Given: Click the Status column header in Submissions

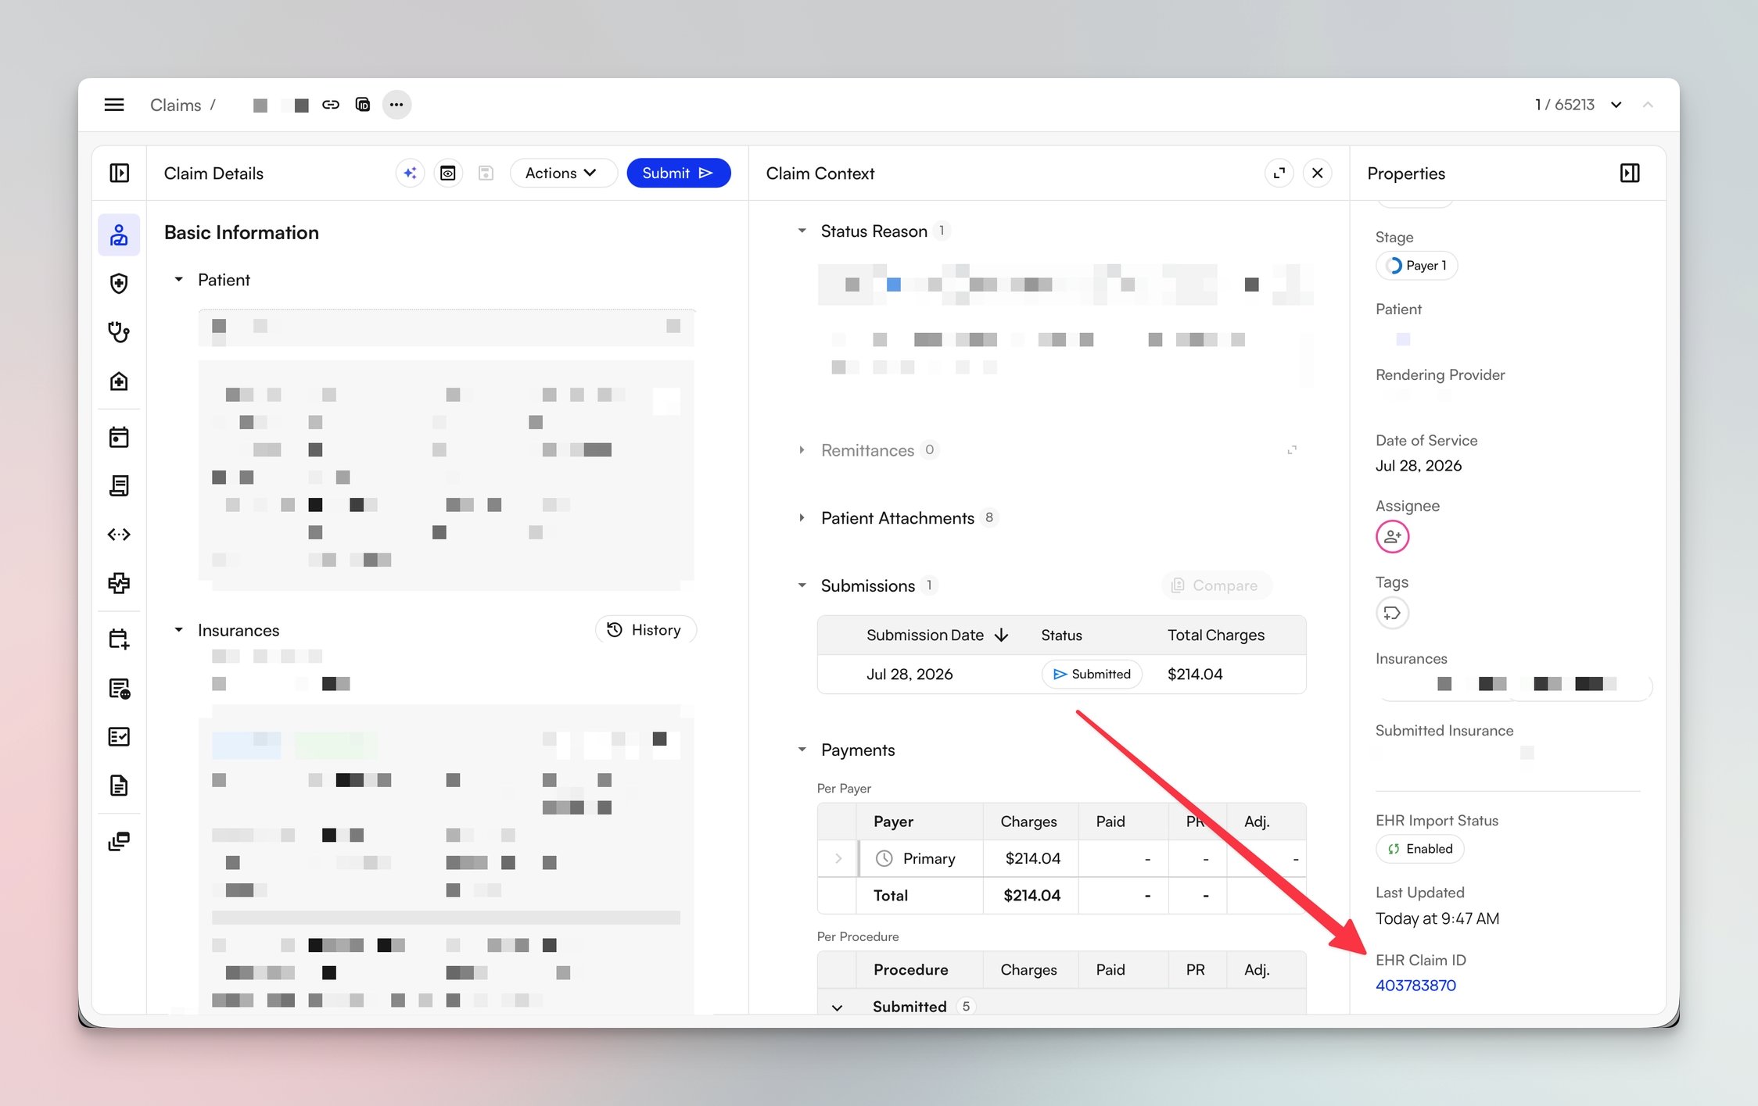Looking at the screenshot, I should pyautogui.click(x=1061, y=635).
